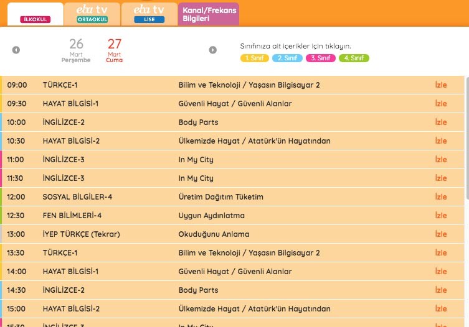Filter by the blue 2. Sınıf badge
This screenshot has width=469, height=327.
tap(287, 58)
